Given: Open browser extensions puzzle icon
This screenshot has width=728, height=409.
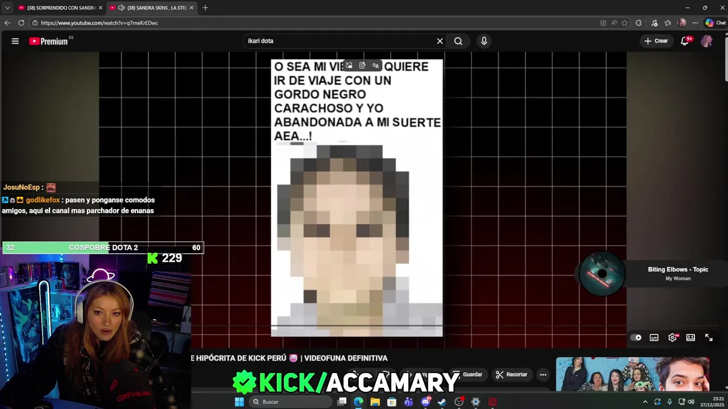Looking at the screenshot, I should coord(638,23).
